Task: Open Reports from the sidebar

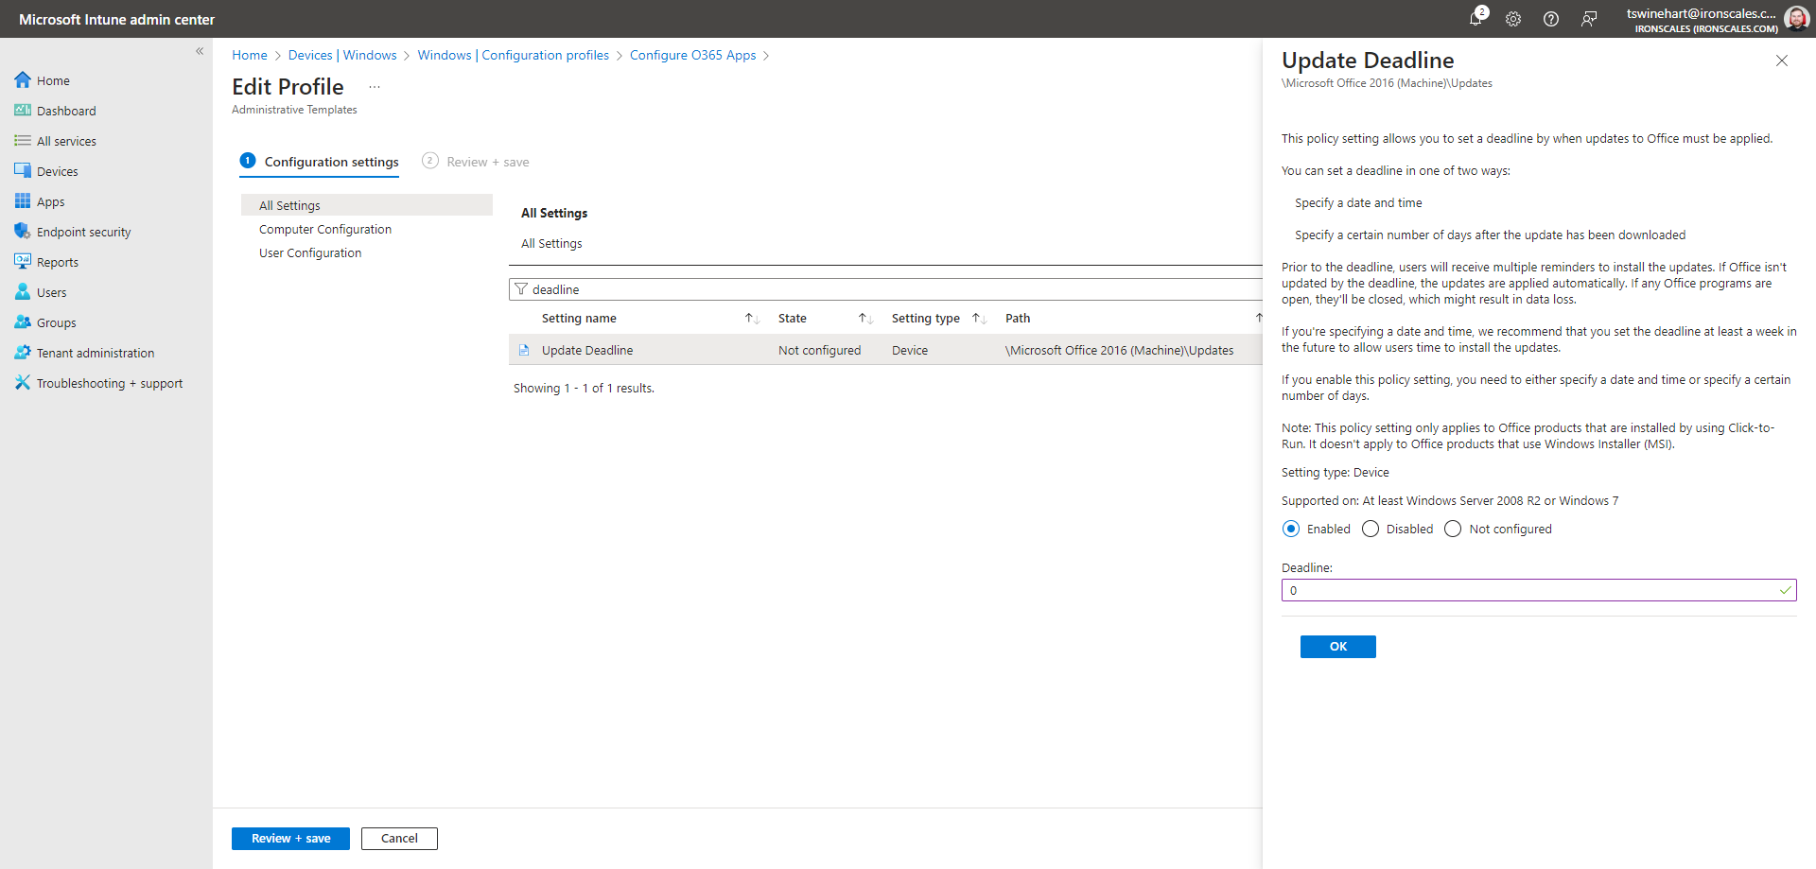Action: click(x=57, y=261)
